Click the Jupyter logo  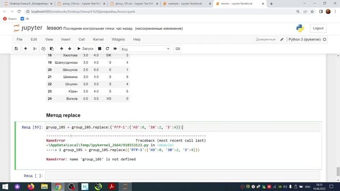(28, 28)
